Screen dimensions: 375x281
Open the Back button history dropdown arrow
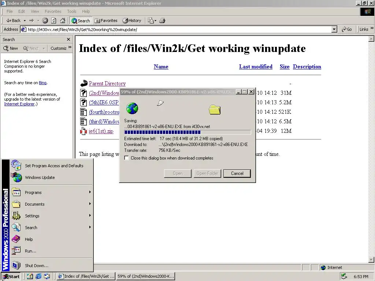pyautogui.click(x=25, y=20)
